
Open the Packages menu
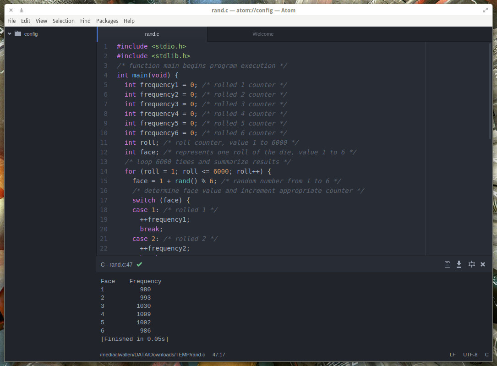pos(107,21)
